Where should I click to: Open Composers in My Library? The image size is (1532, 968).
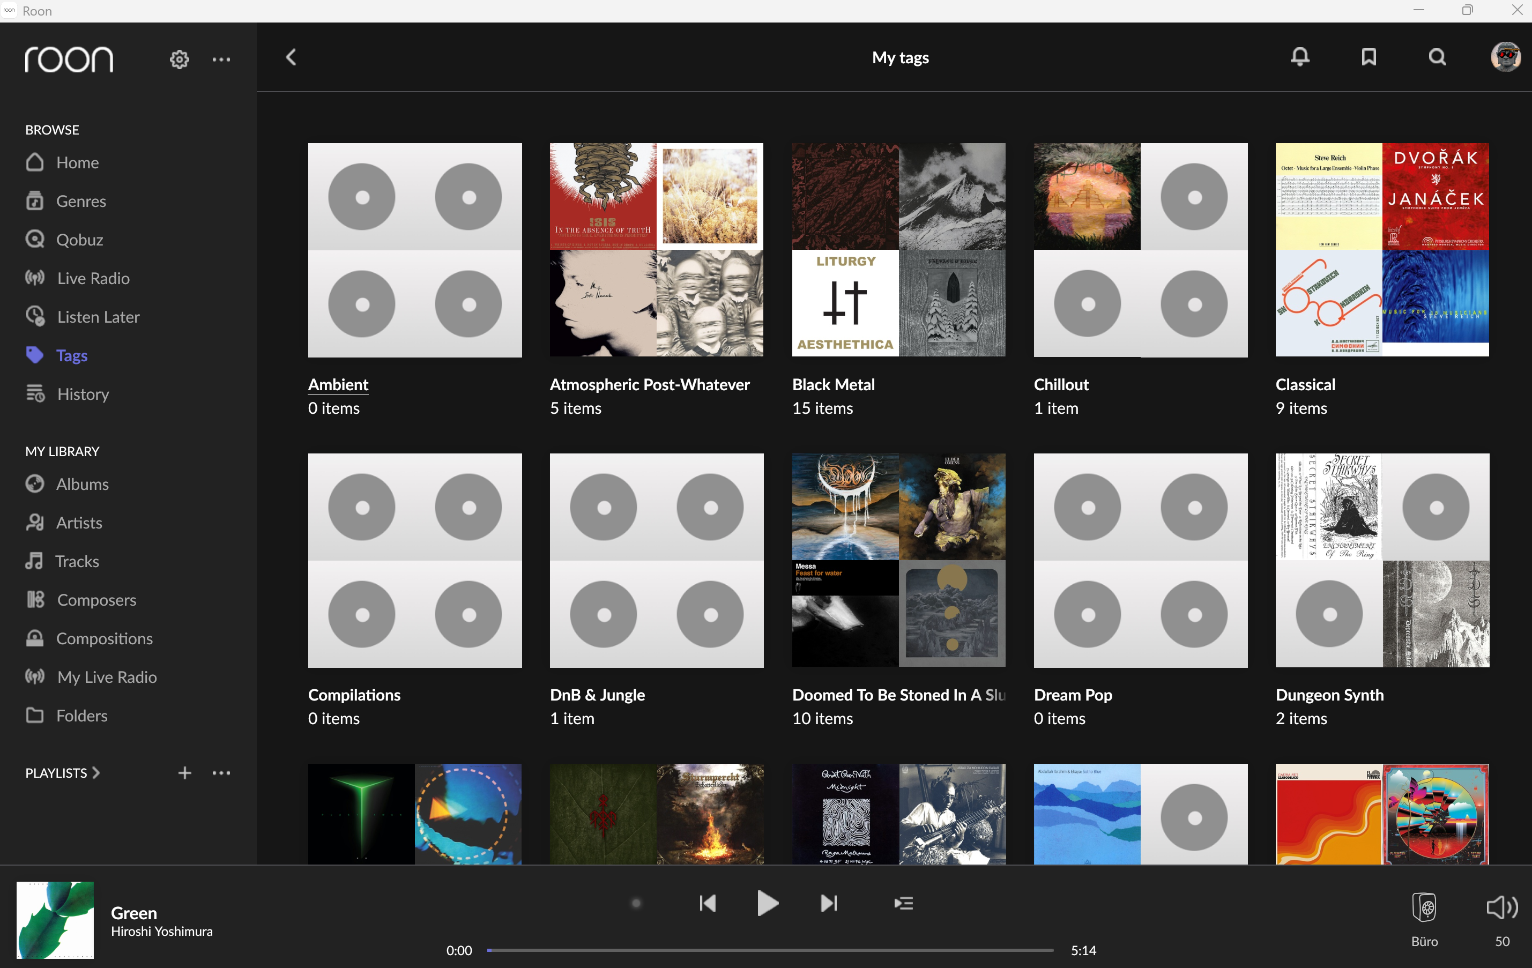point(81,600)
